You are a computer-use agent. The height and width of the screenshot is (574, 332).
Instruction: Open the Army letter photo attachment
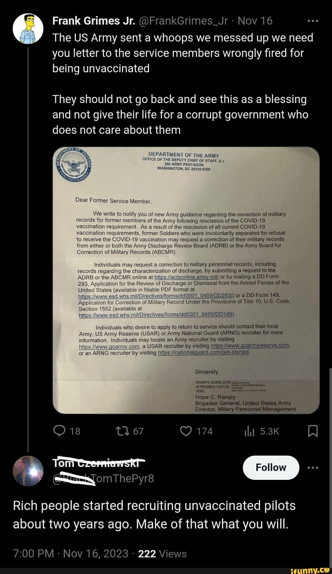coord(186,280)
